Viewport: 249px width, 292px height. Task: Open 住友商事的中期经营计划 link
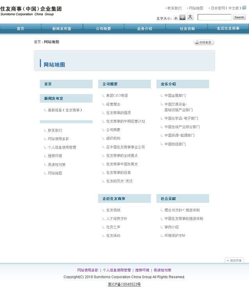coord(126,121)
